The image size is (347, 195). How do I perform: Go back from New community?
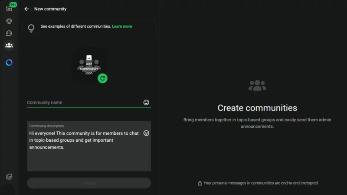pos(26,9)
